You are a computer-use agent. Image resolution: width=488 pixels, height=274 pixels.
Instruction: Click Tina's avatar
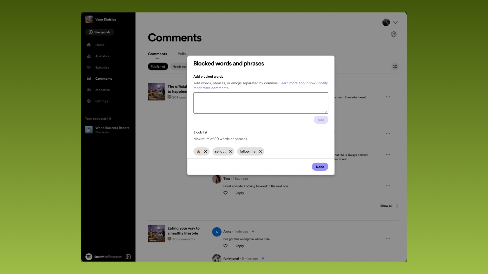click(217, 179)
